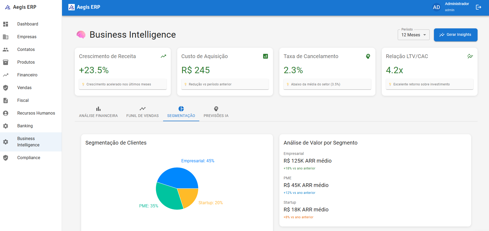489x231 pixels.
Task: Click the trending-up icon on Crescimento de Receita
Action: (x=163, y=56)
